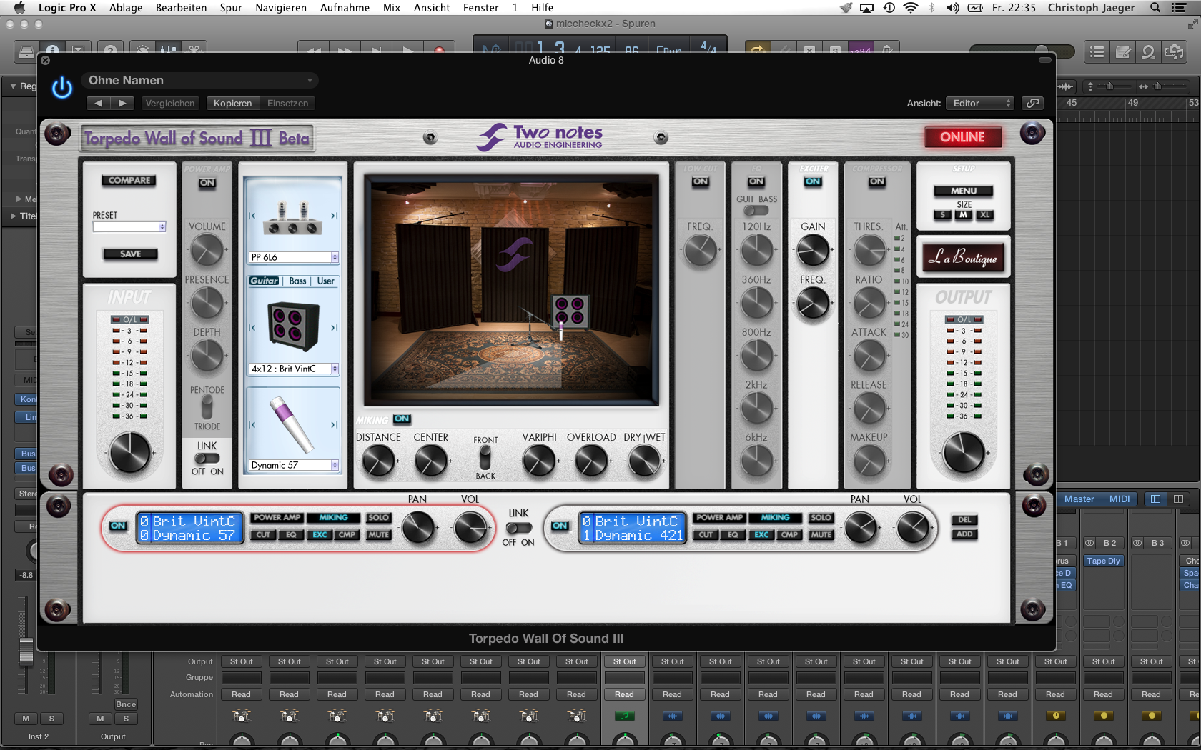Toggle Miking ON switch
The height and width of the screenshot is (750, 1201).
click(402, 419)
